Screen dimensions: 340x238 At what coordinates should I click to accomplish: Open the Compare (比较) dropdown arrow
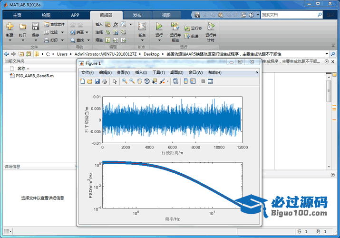pos(62,32)
